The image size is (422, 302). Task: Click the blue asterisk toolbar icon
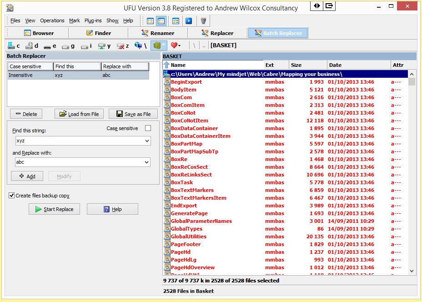coord(189,21)
